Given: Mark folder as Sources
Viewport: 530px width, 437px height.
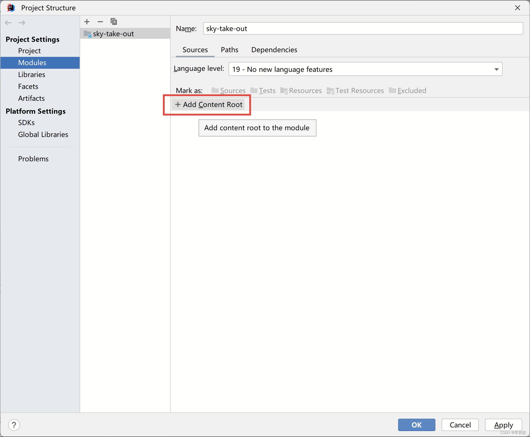Looking at the screenshot, I should (232, 90).
